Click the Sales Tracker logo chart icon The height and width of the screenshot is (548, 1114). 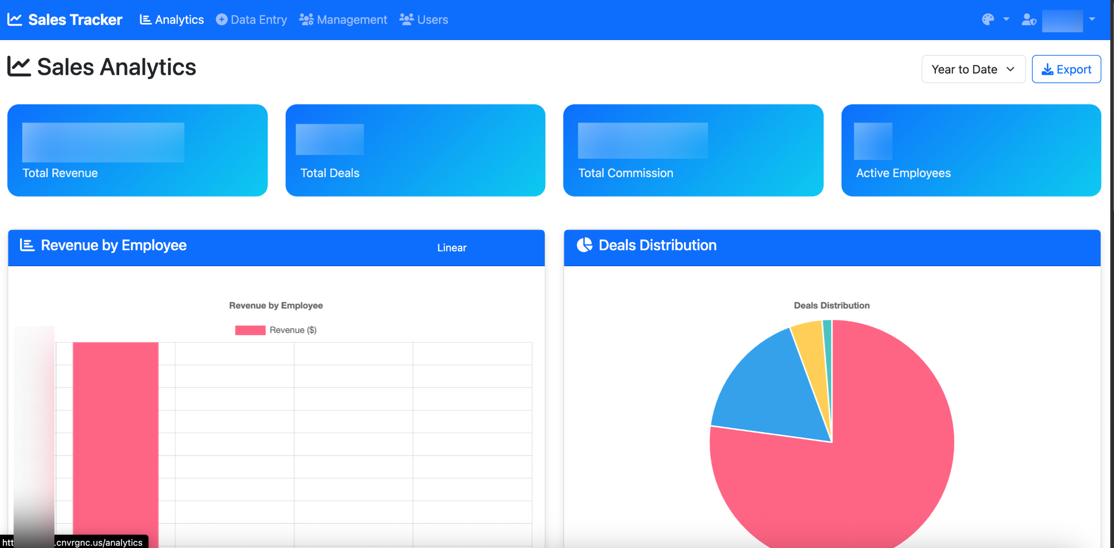[14, 19]
